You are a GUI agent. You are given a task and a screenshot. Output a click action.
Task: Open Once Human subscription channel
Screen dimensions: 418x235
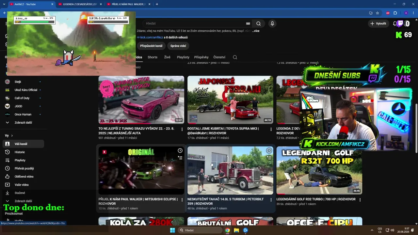coord(23,114)
